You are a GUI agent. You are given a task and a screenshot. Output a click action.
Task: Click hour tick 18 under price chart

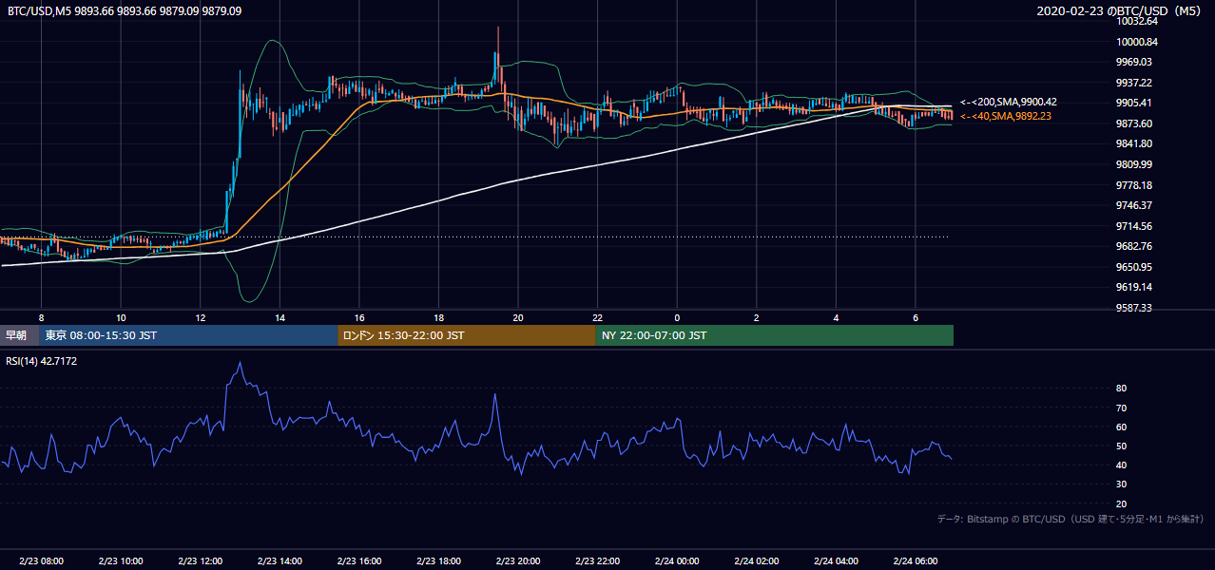point(438,317)
